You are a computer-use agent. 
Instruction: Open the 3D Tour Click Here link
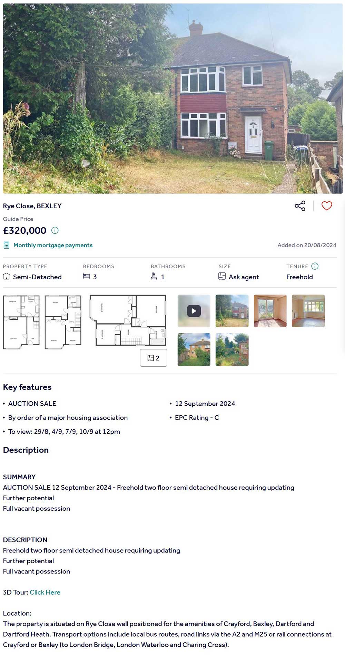pyautogui.click(x=45, y=592)
